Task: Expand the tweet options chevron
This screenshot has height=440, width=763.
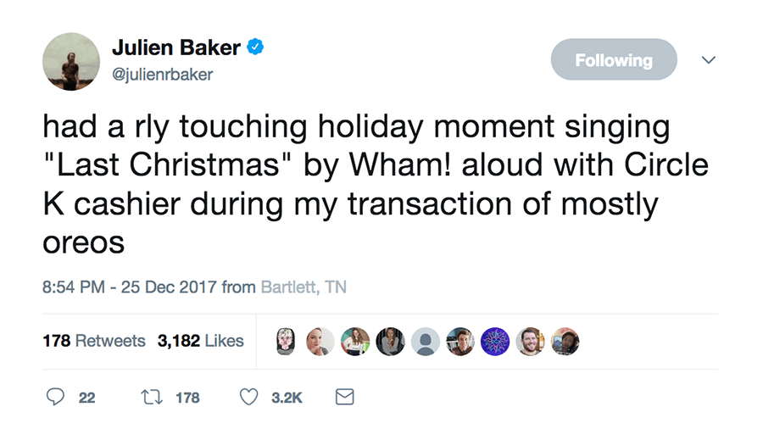Action: 709,60
